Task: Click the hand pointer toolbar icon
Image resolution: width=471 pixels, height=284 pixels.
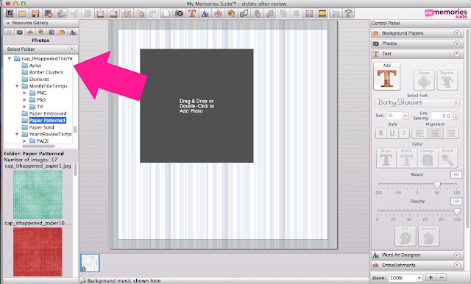Action: point(257,13)
